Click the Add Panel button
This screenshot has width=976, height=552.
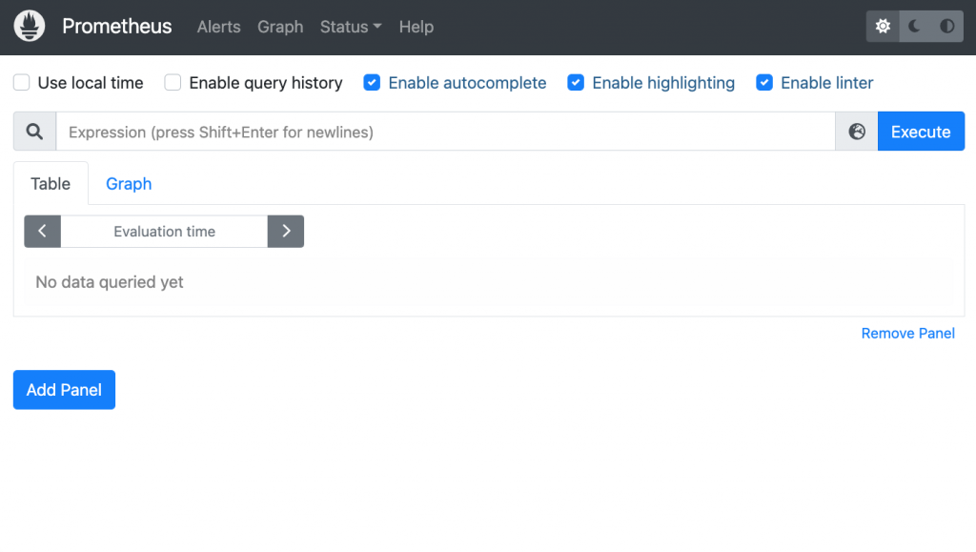tap(64, 390)
